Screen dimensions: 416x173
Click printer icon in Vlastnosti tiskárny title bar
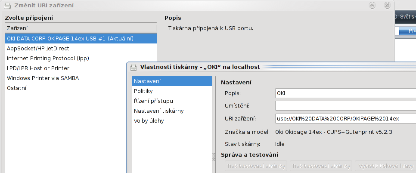point(133,67)
